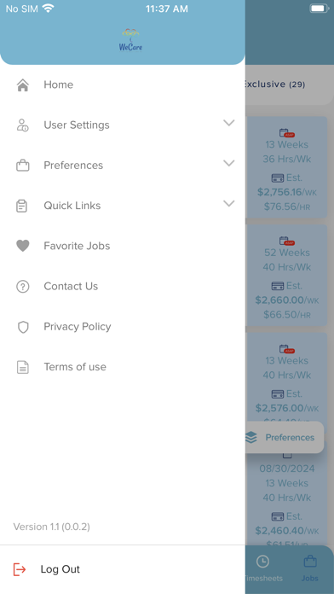Click the Terms of use document icon
Image resolution: width=334 pixels, height=594 pixels.
23,367
